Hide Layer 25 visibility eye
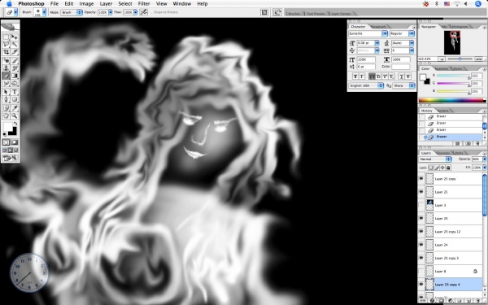The image size is (488, 305). [421, 192]
